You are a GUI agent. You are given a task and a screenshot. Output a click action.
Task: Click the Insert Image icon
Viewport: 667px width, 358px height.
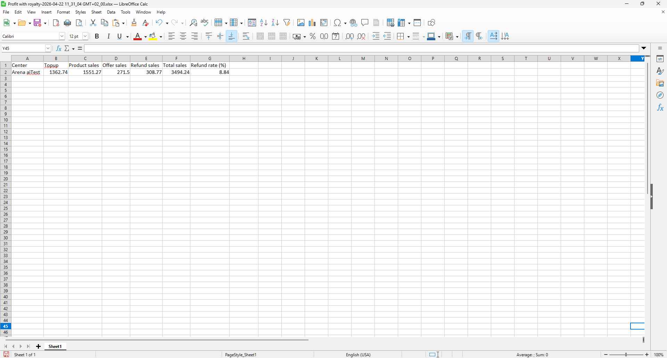(x=300, y=23)
